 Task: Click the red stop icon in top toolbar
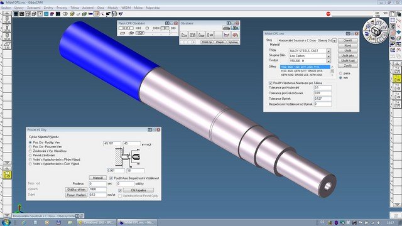click(329, 14)
